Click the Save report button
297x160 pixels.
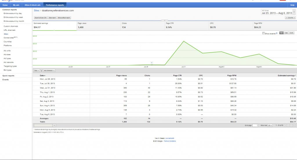[52, 18]
